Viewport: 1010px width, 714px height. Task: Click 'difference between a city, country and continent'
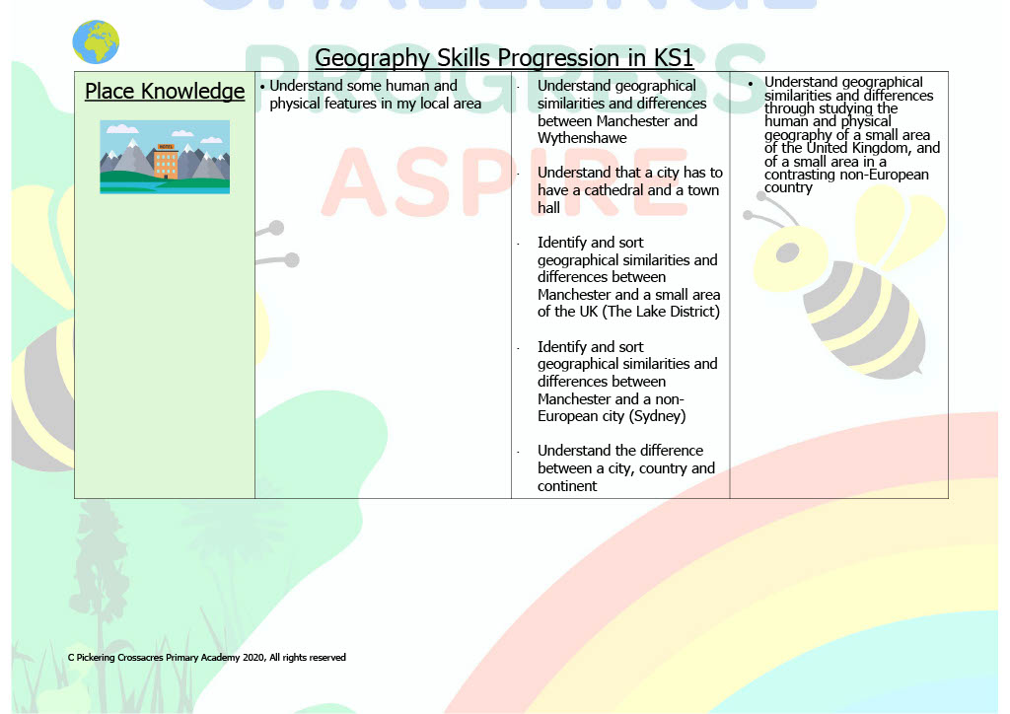pos(626,468)
